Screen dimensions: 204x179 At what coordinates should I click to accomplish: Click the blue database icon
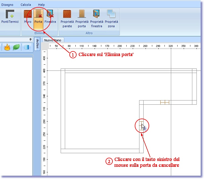(27, 47)
